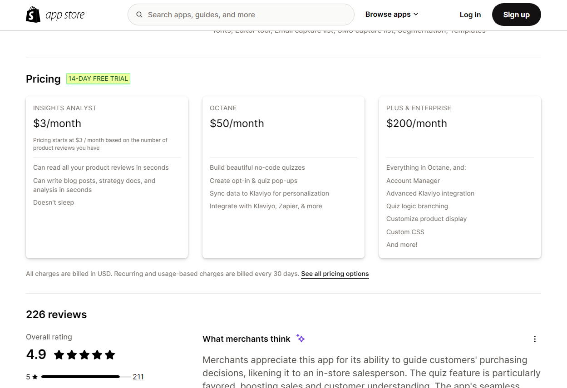
Task: Click the five-star rating icons next to 4.9
Action: [x=84, y=355]
